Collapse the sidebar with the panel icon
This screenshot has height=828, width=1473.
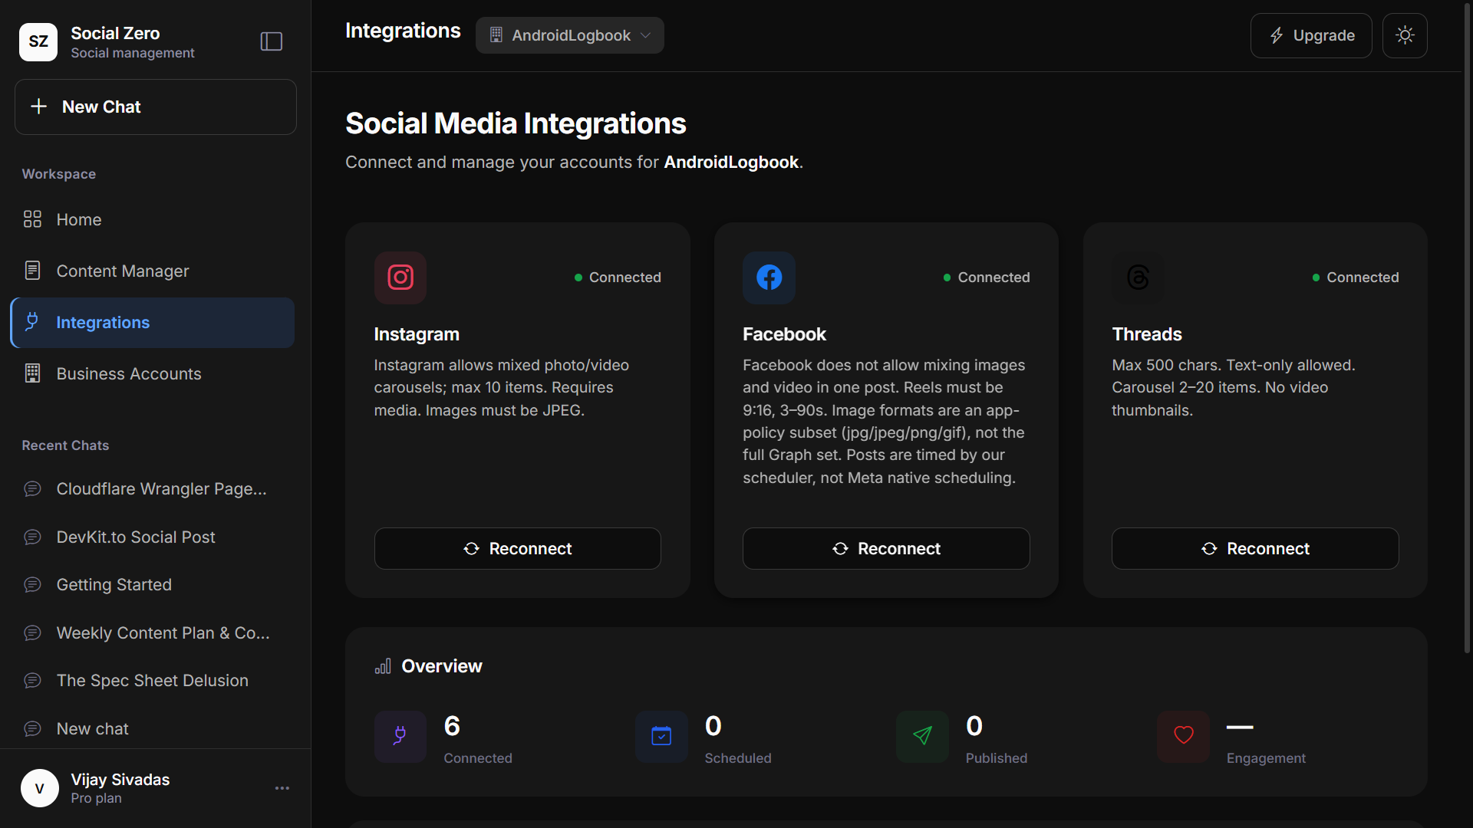[x=272, y=41]
